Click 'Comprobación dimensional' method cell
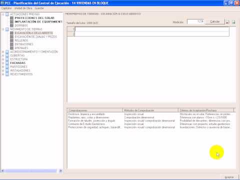The width and height of the screenshot is (240, 180). click(139, 117)
